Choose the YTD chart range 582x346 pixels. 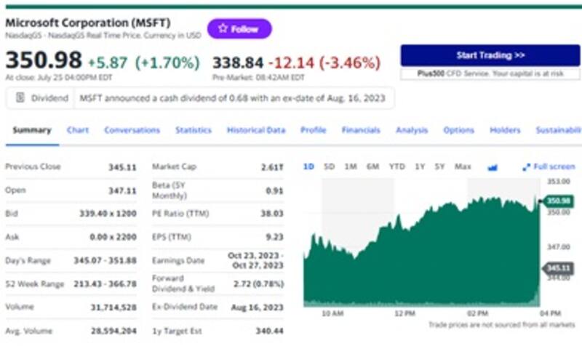[x=396, y=166]
